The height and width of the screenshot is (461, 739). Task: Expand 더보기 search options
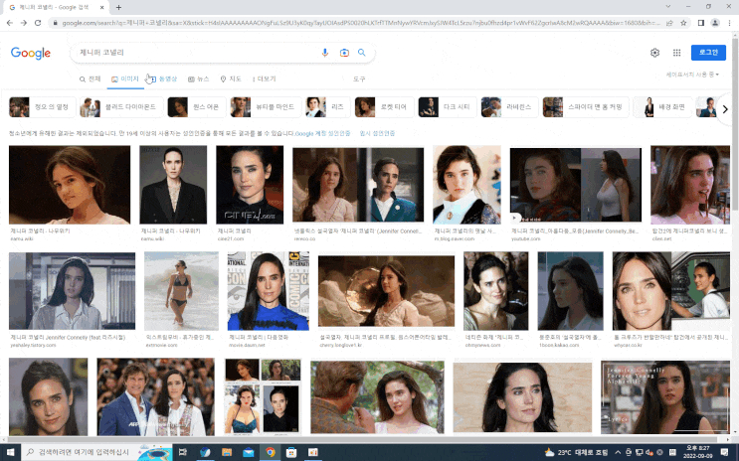(264, 79)
